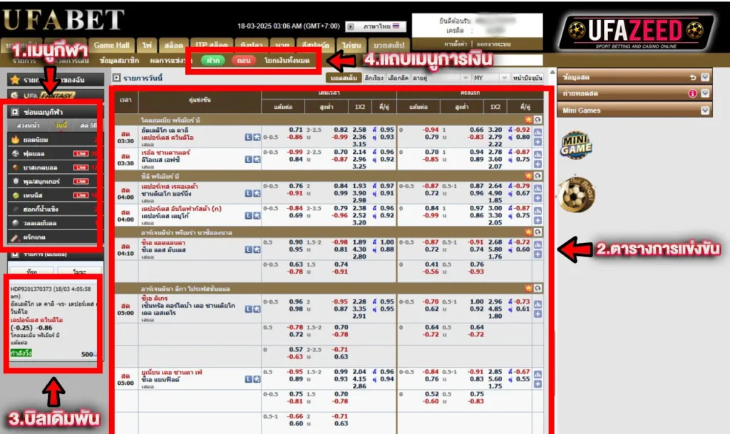730x434 pixels.
Task: Open stats chart icon for first match
Action: coord(537,132)
